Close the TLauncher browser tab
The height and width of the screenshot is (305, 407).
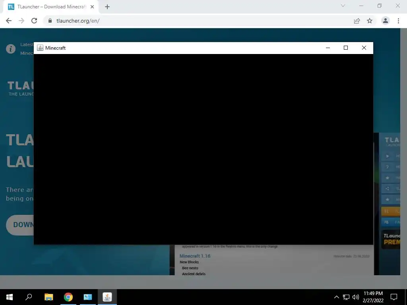pos(92,7)
